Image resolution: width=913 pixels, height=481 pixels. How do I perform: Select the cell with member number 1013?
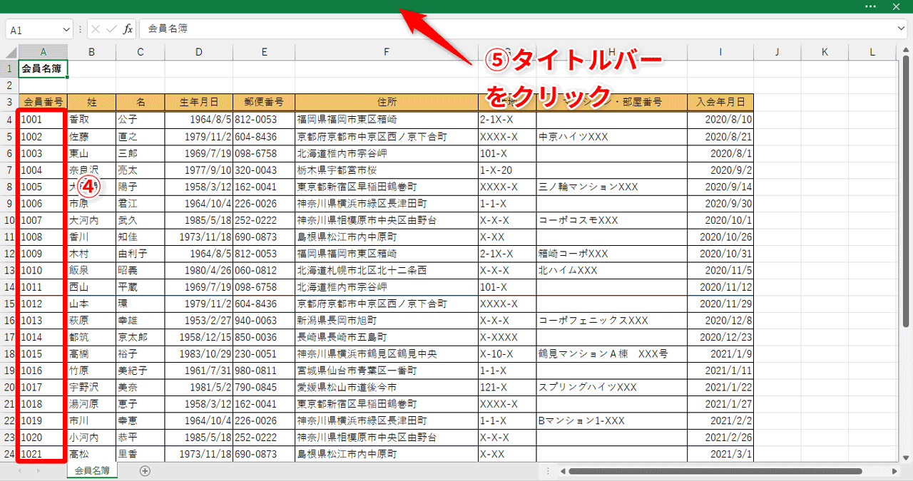pyautogui.click(x=43, y=320)
